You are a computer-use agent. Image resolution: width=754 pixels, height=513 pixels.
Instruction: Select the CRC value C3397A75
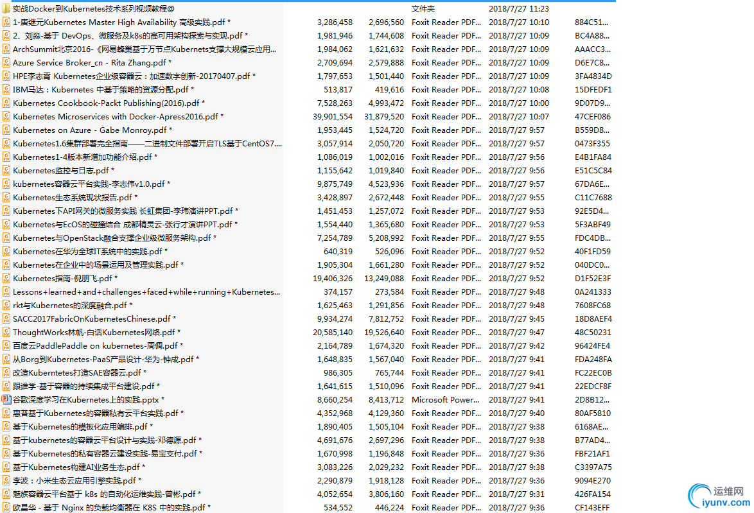593,467
